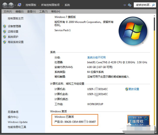Click the Windows 7 logo image

point(133,31)
